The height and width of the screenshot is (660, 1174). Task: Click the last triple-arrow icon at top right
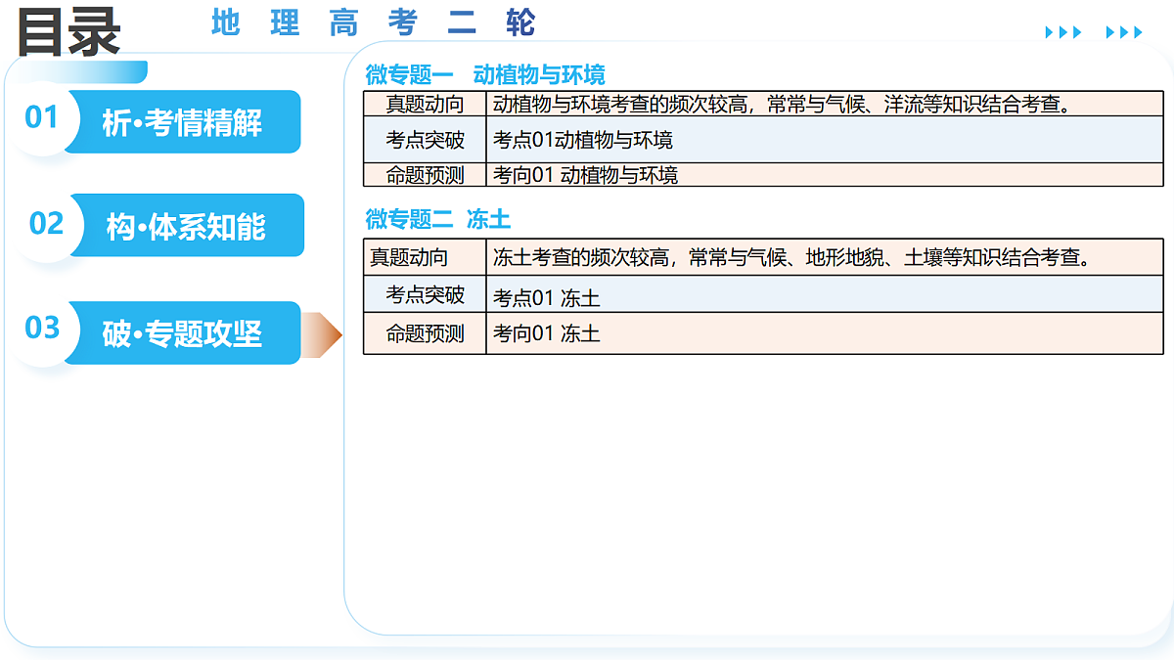coord(1124,32)
